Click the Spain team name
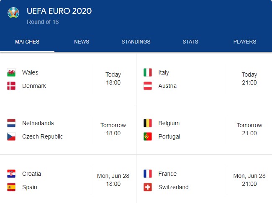Image resolution: width=272 pixels, height=203 pixels. point(30,187)
